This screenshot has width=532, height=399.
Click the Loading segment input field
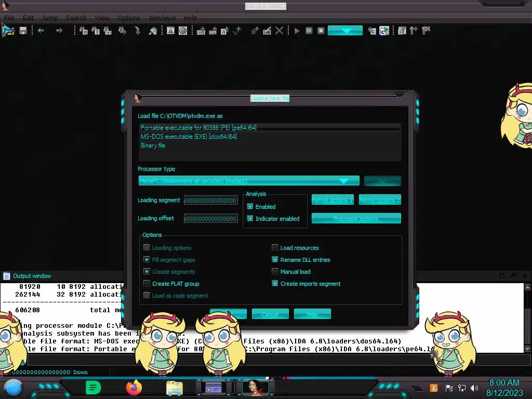tap(211, 200)
